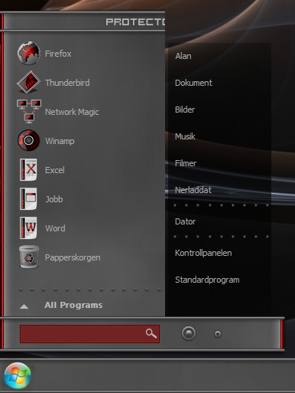The width and height of the screenshot is (295, 393).
Task: Open the Winamp disc icon
Action: click(x=28, y=140)
